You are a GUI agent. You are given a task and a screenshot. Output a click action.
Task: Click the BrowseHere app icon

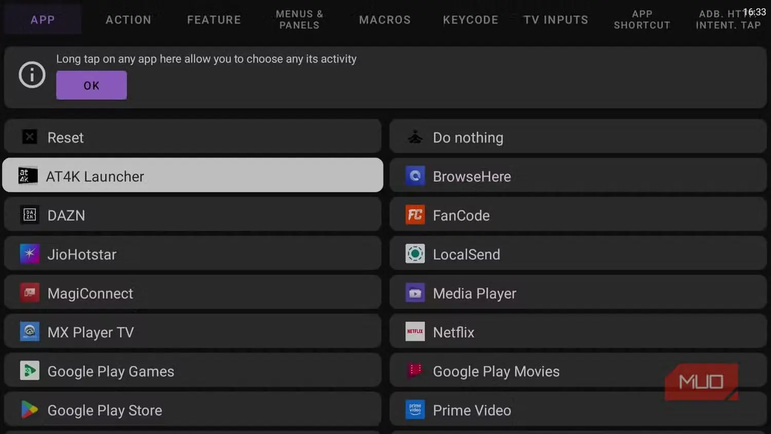(415, 176)
